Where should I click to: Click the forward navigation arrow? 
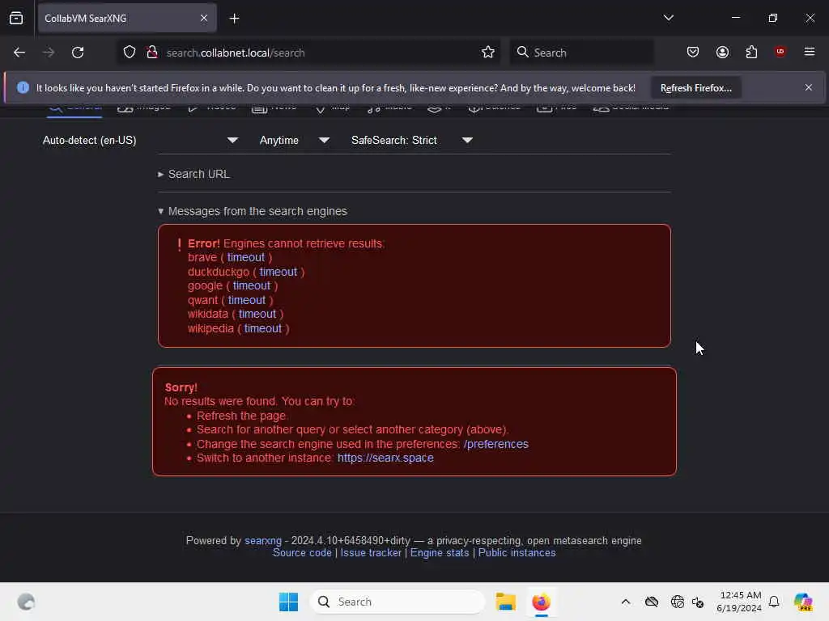click(48, 53)
